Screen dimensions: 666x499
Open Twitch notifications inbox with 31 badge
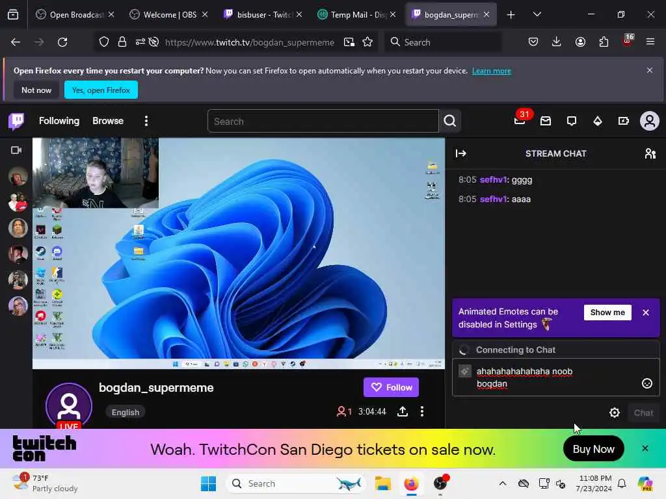click(x=520, y=120)
